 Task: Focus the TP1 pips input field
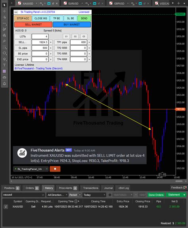coord(79,42)
